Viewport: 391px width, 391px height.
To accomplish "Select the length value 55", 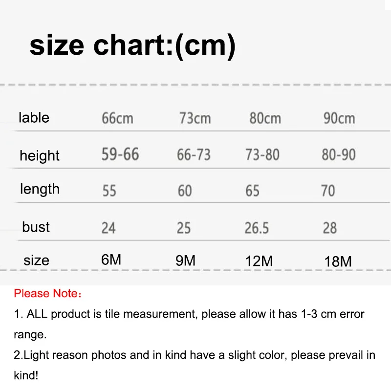I will tap(109, 191).
